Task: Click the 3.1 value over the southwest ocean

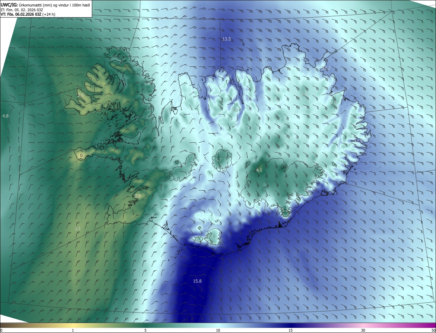Action: coord(78,228)
